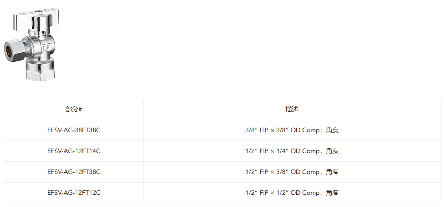Select part number EFSV-AG-12FT38C
Screen dimensions: 444x207
[74, 172]
